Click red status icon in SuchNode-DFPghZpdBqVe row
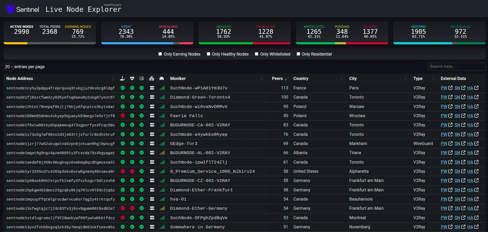488x232 pixels. [x=123, y=218]
